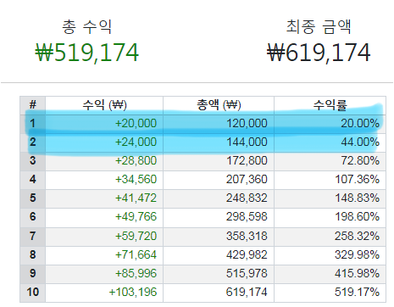Select rate cell 107.36%
The height and width of the screenshot is (307, 394).
point(330,180)
